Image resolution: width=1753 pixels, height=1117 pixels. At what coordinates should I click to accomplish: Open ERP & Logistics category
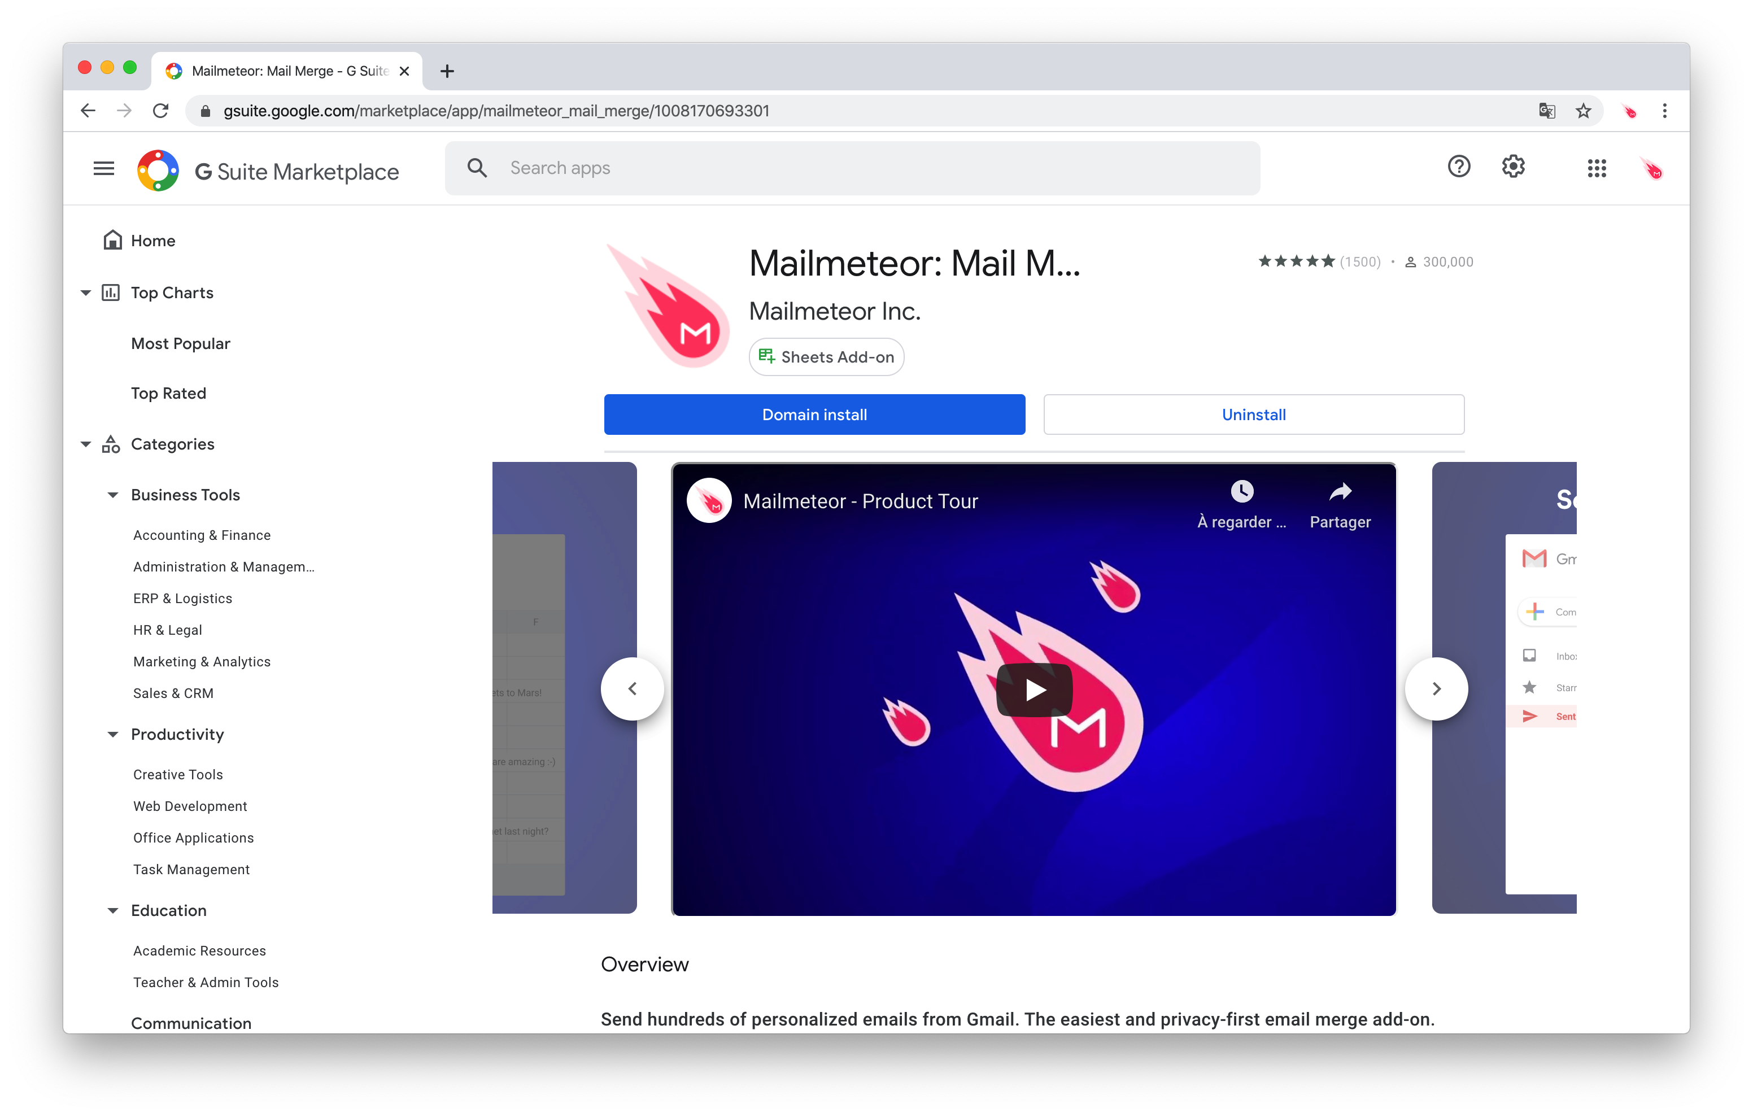pyautogui.click(x=183, y=598)
